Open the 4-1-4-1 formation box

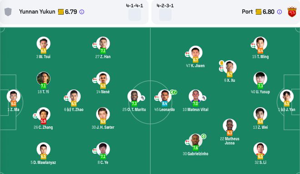[x=135, y=15]
